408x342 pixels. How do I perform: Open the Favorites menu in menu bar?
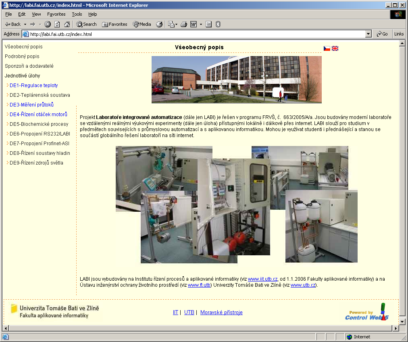pyautogui.click(x=56, y=14)
